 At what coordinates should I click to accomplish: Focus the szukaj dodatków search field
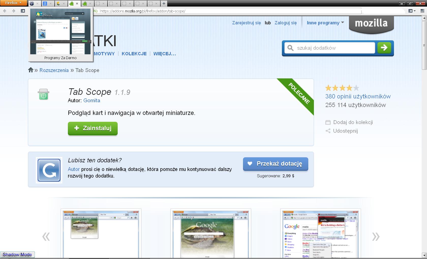[330, 48]
